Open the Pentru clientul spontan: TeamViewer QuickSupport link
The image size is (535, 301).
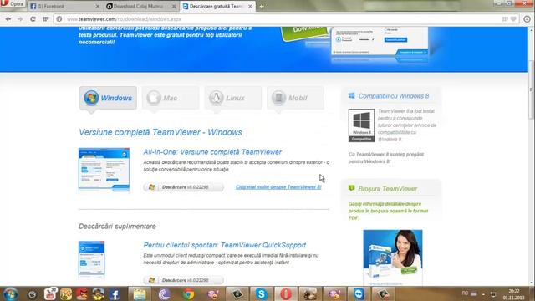pyautogui.click(x=225, y=245)
